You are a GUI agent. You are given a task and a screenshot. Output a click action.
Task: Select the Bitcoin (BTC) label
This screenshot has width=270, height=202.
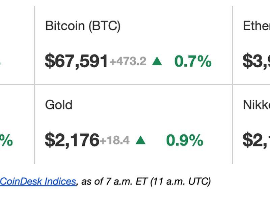point(83,26)
